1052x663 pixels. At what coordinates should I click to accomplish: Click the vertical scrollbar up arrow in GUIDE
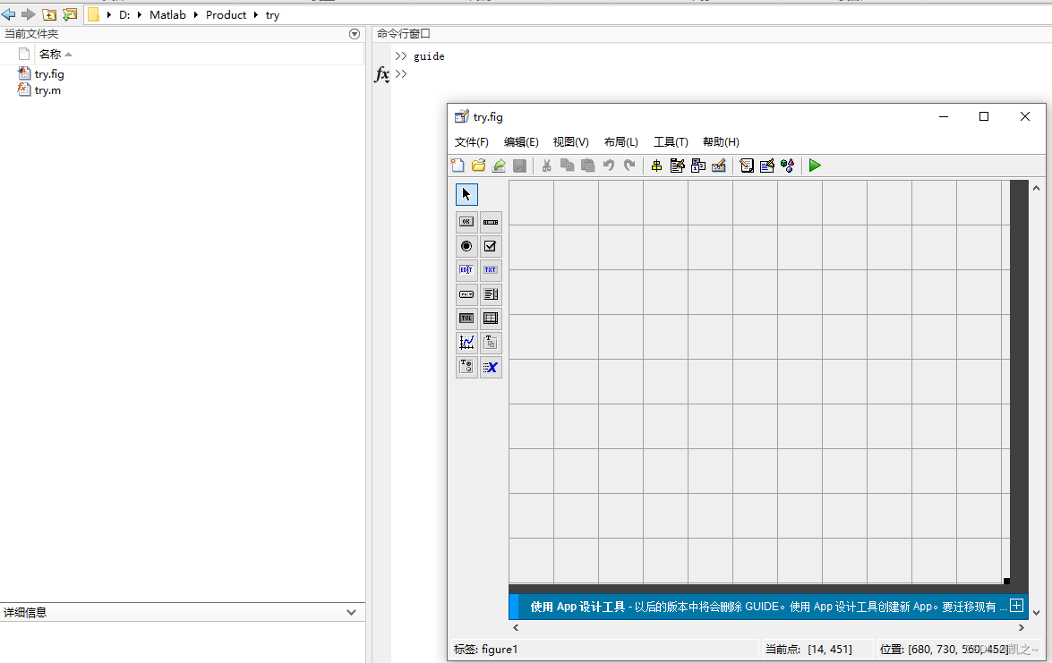pyautogui.click(x=1037, y=189)
